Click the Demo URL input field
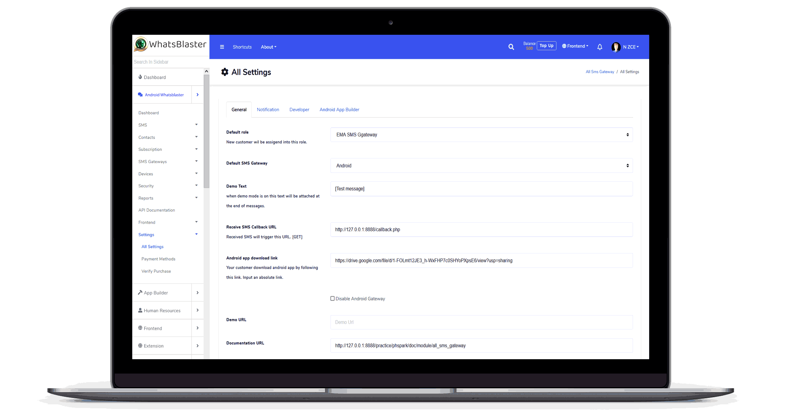The image size is (790, 418). pyautogui.click(x=481, y=322)
